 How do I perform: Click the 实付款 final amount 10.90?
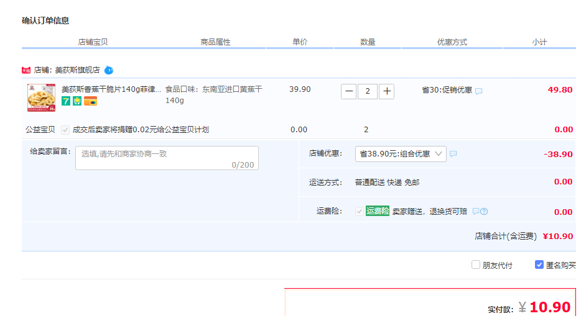(x=550, y=307)
